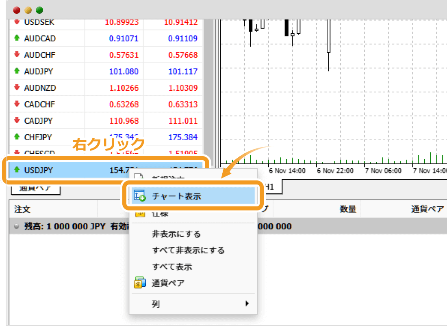Select the USDSEK symbol row
The width and height of the screenshot is (447, 326).
point(106,24)
